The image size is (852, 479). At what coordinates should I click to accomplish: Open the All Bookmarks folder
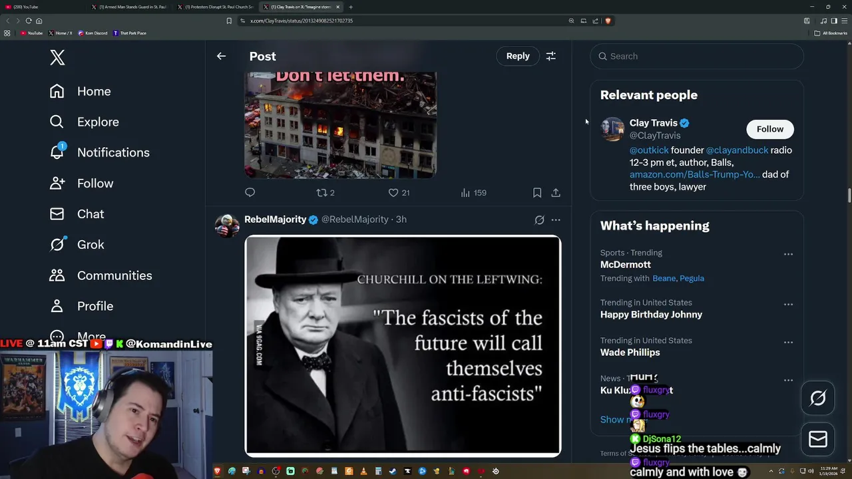[831, 33]
